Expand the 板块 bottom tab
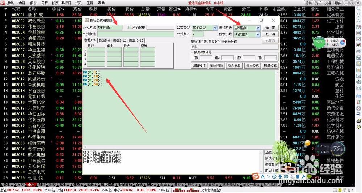 152,185
